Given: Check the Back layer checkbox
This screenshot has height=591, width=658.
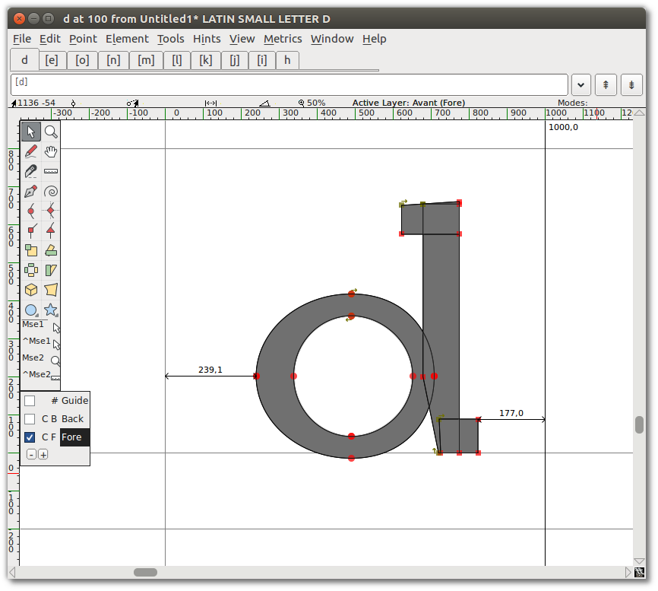Looking at the screenshot, I should 29,418.
